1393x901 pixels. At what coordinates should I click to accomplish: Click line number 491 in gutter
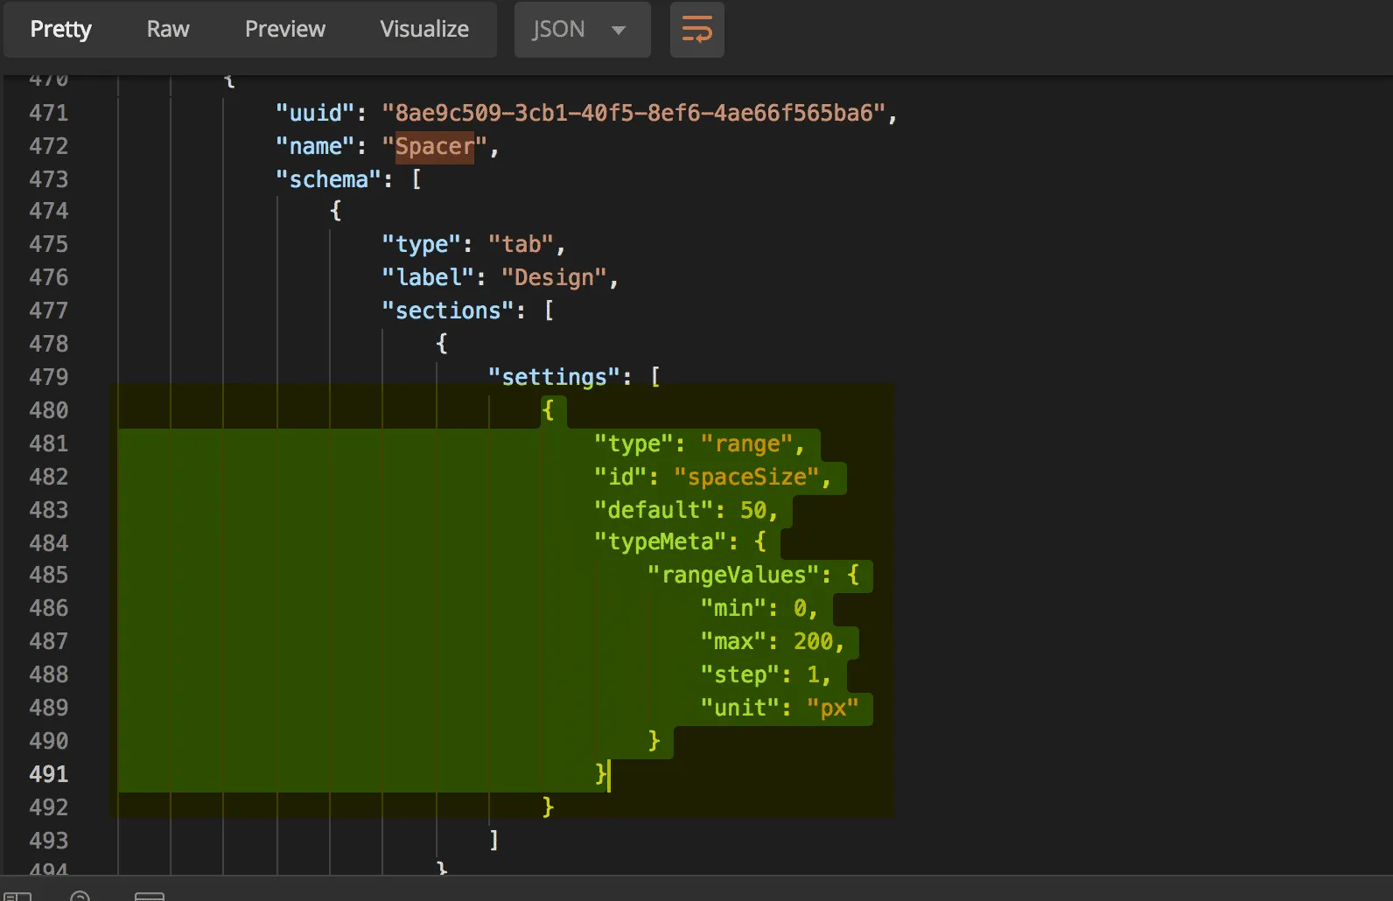pos(49,774)
